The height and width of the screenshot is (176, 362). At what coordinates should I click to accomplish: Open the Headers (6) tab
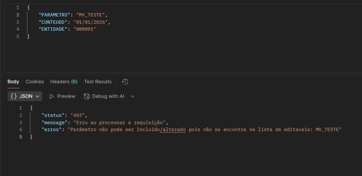(x=64, y=82)
